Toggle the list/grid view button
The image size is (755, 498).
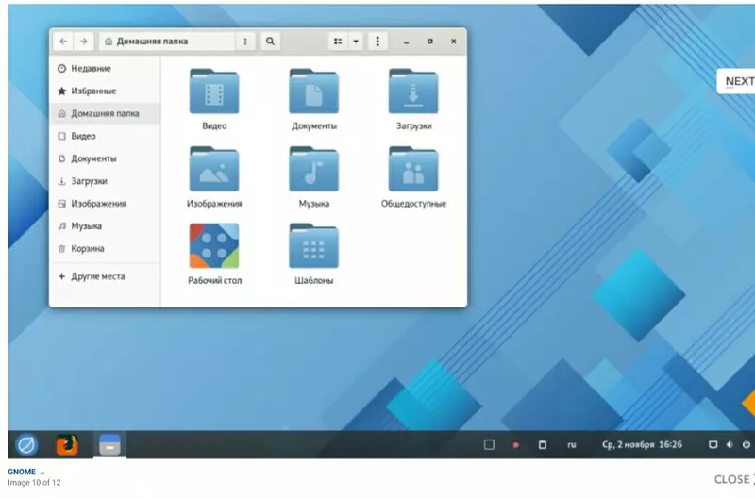coord(338,41)
